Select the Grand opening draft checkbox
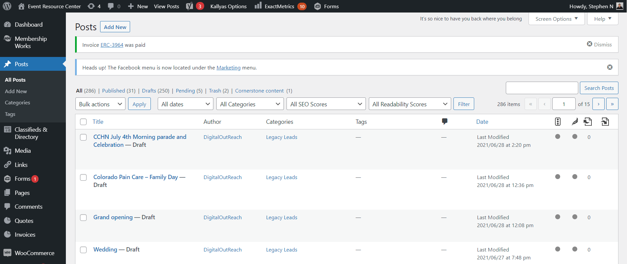The height and width of the screenshot is (264, 627). [x=83, y=218]
